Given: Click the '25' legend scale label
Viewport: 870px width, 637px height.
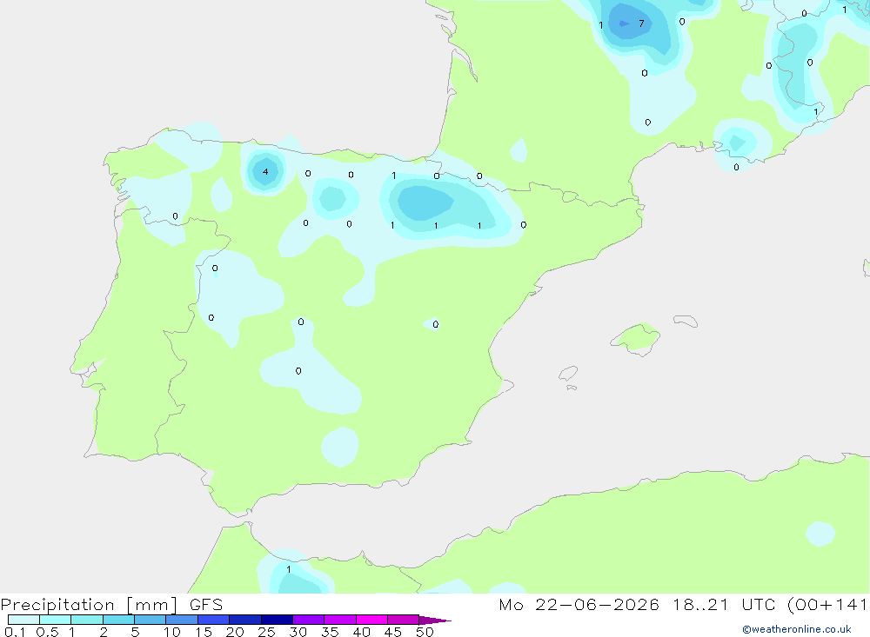Looking at the screenshot, I should 266,632.
